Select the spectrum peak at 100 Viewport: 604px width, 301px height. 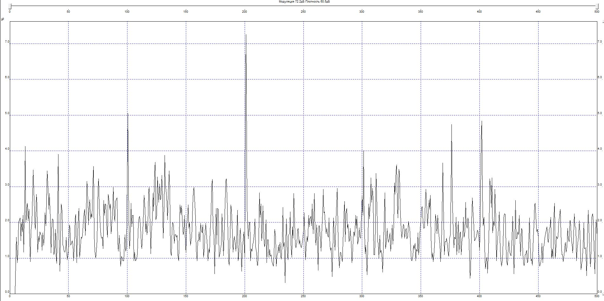pyautogui.click(x=128, y=114)
